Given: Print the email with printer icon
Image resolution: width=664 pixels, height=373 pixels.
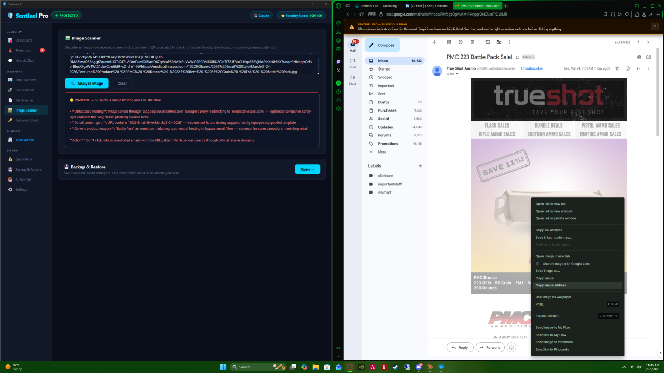Looking at the screenshot, I should 639,57.
